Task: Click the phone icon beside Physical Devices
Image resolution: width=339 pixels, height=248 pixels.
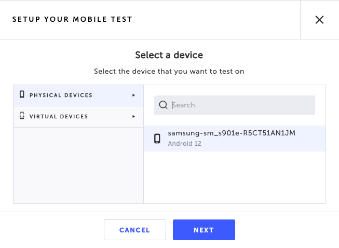Action: pyautogui.click(x=22, y=95)
